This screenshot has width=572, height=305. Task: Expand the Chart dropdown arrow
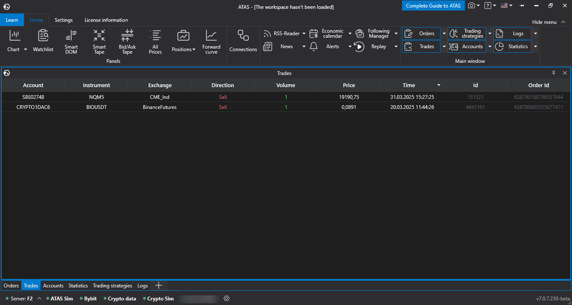click(x=25, y=49)
